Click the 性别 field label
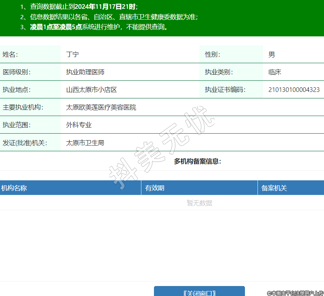Viewport: 324px width, 296px height. click(x=212, y=54)
